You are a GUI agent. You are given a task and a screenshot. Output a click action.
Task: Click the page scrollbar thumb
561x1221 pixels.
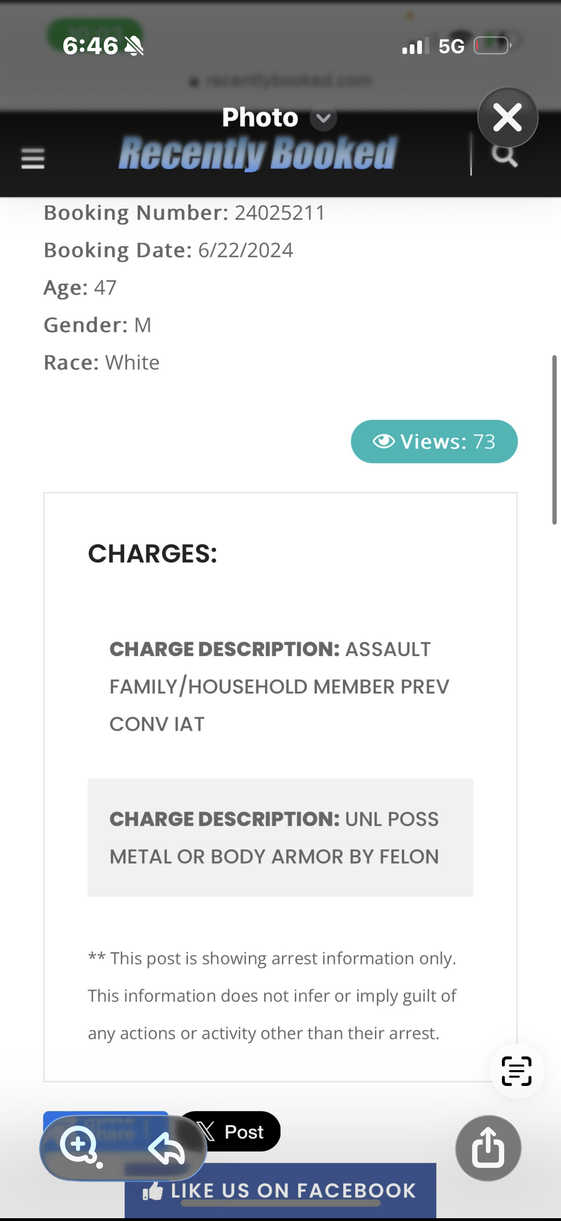pos(554,440)
